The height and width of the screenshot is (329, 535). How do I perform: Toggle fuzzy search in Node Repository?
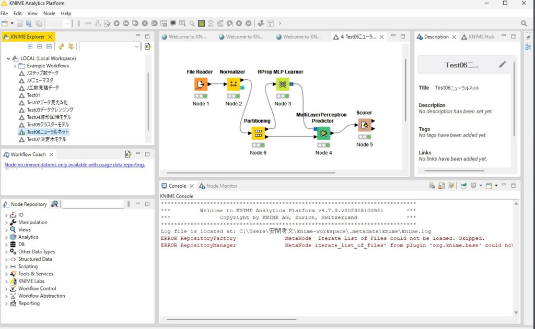pyautogui.click(x=55, y=204)
